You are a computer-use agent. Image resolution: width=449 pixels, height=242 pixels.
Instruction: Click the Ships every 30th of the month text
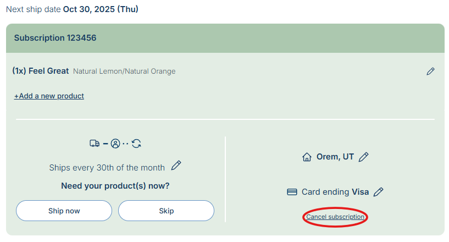(x=107, y=168)
